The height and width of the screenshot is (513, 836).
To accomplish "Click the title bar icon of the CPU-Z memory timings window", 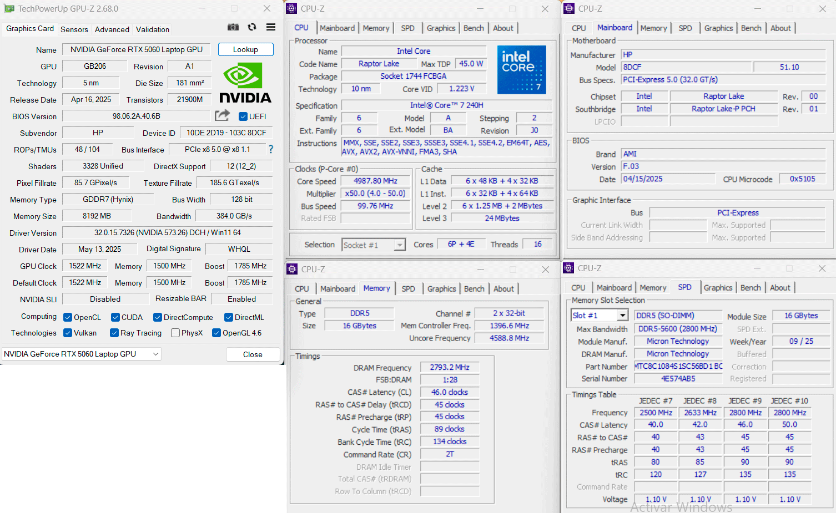I will (292, 269).
